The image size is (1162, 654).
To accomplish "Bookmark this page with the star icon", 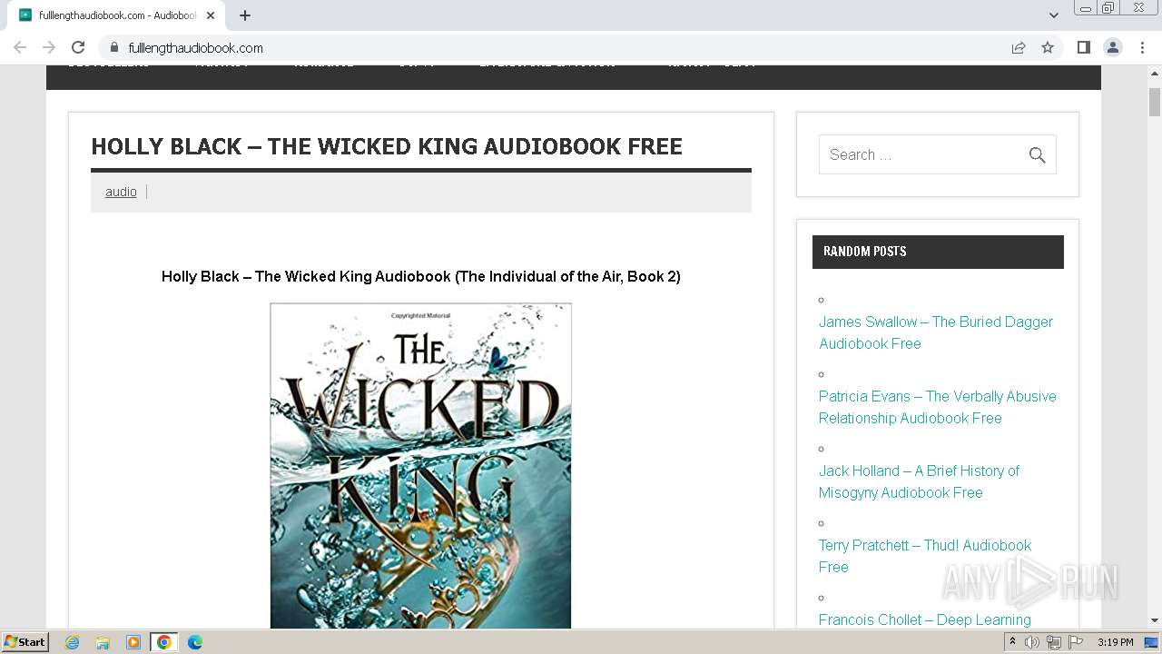I will [x=1048, y=47].
